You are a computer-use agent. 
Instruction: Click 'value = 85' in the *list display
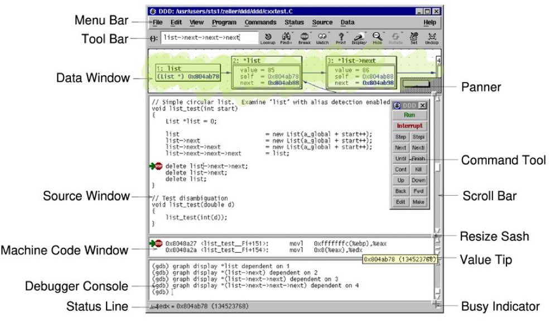pyautogui.click(x=258, y=70)
